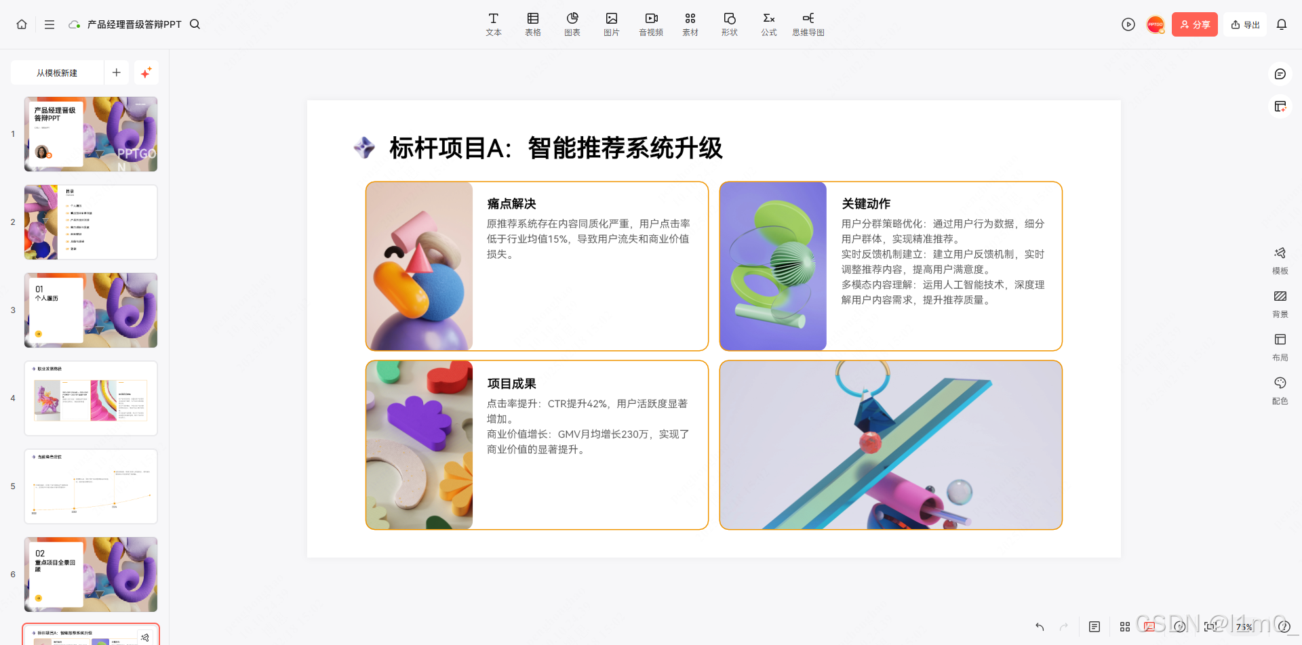The width and height of the screenshot is (1302, 645).
Task: Select paragraph starting 用户分群策略优化
Action: pyautogui.click(x=943, y=262)
